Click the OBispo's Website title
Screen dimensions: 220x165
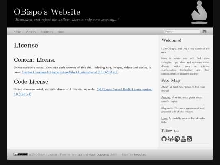tap(47, 12)
